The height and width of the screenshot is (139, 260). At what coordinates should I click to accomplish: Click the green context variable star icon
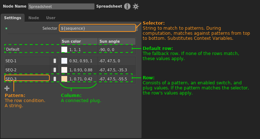[6, 29]
